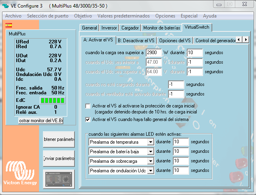Viewport: 256px width, 195px height.
Task: Click the Enviar parámetros button
Action: (59, 158)
